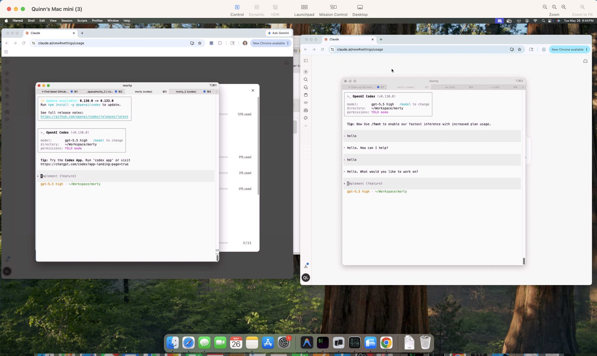Close the usage settings dialog with the X
The width and height of the screenshot is (597, 356).
(x=253, y=90)
